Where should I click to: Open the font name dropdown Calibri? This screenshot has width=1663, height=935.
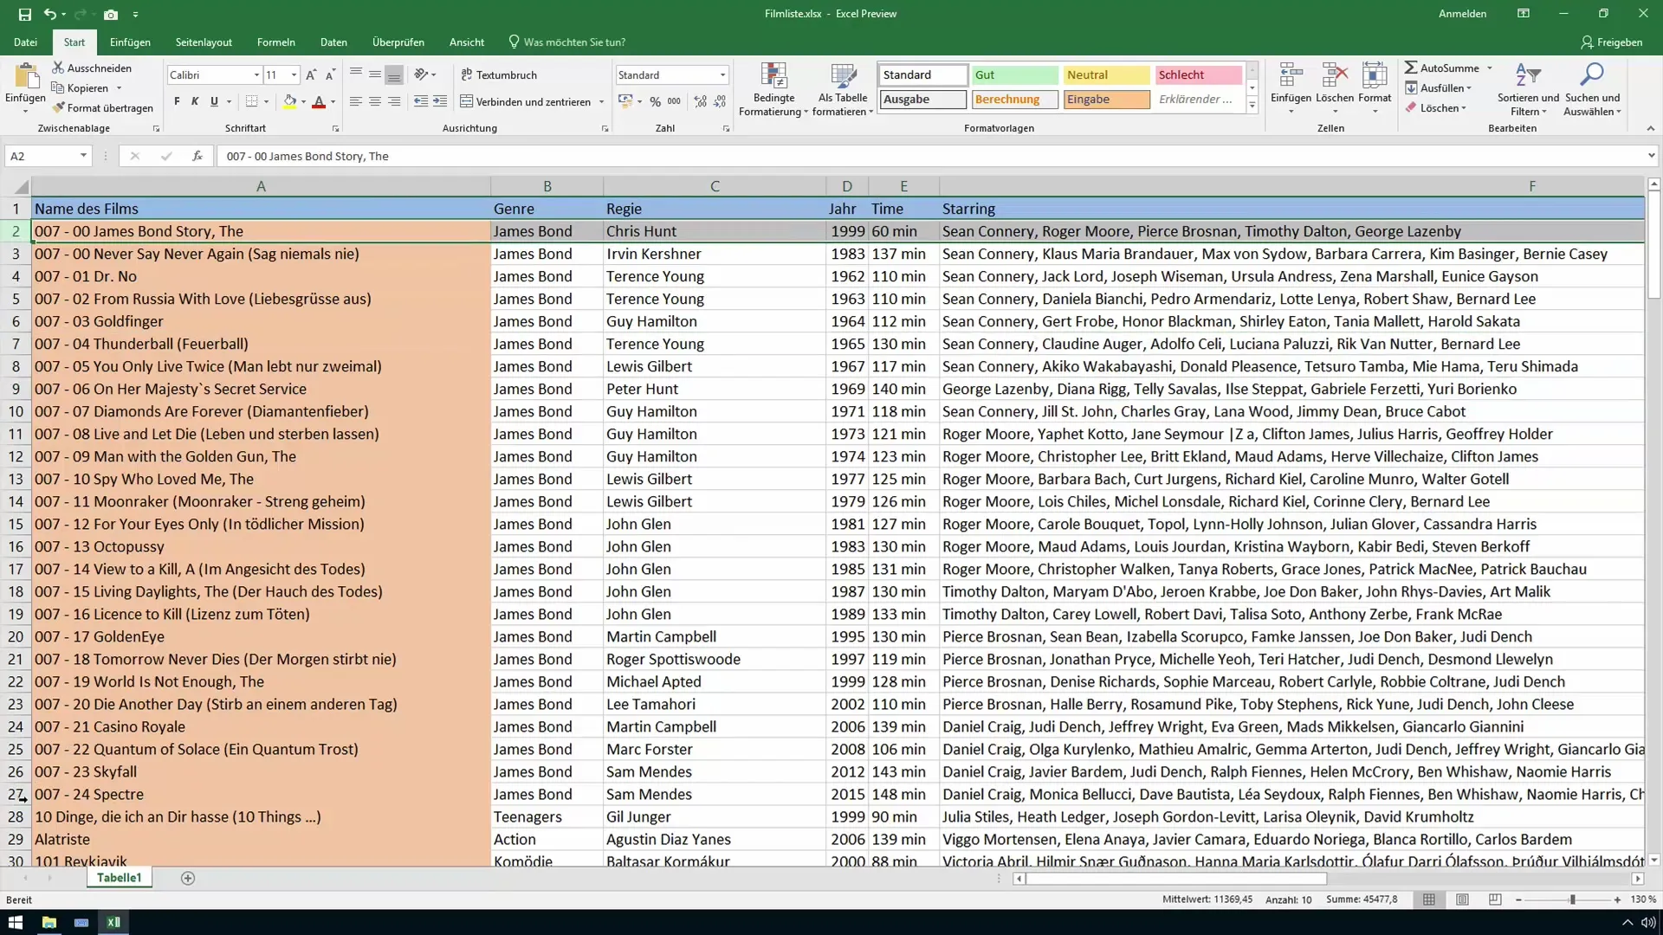(256, 75)
